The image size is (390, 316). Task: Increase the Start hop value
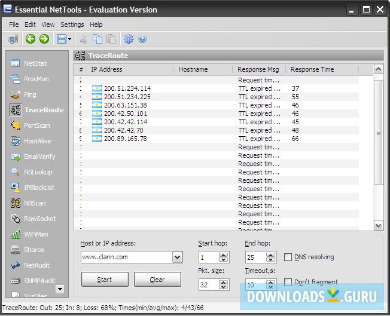223,255
